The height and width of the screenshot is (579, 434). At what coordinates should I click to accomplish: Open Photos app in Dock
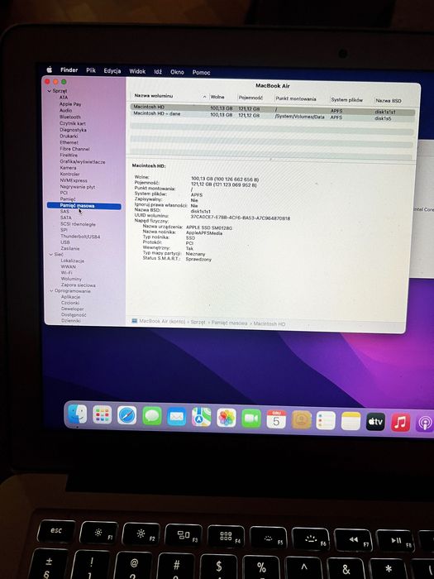pyautogui.click(x=227, y=419)
